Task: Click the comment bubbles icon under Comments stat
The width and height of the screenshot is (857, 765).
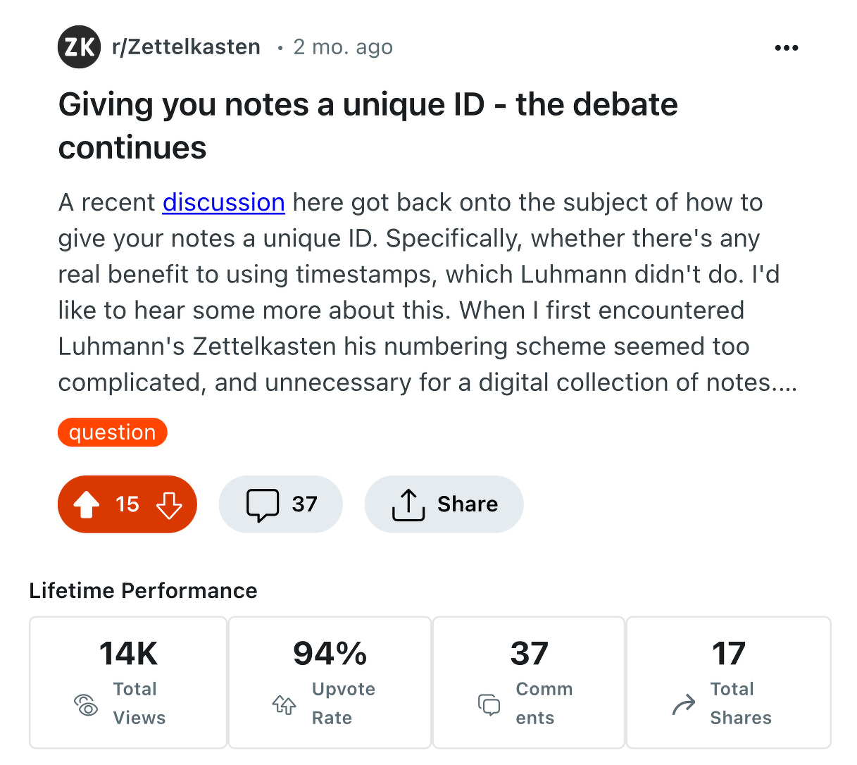Action: pyautogui.click(x=489, y=704)
